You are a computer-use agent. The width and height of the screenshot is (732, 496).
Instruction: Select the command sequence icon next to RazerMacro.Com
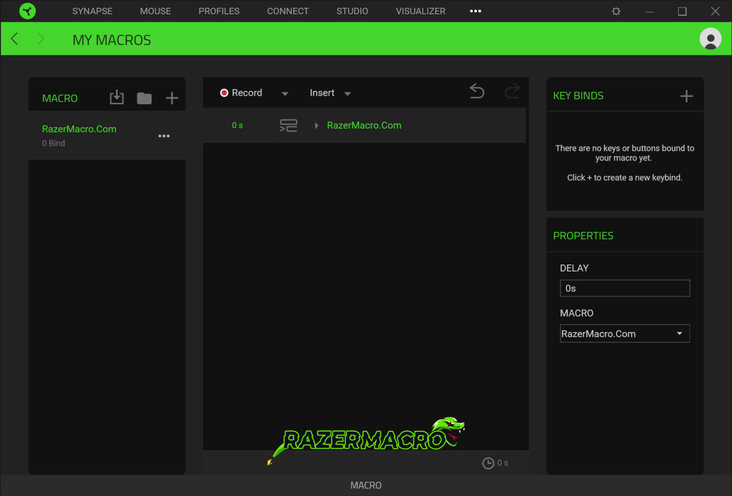288,125
